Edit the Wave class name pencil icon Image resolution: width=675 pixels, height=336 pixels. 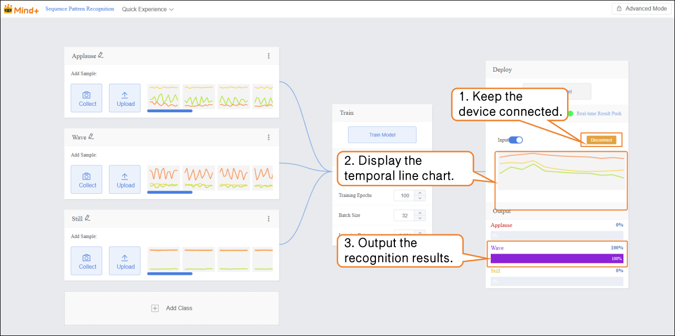coord(91,136)
